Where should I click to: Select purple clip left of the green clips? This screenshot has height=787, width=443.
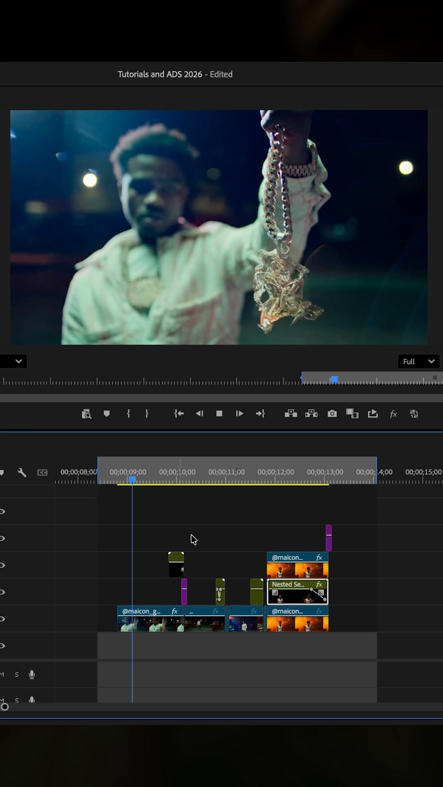tap(184, 591)
